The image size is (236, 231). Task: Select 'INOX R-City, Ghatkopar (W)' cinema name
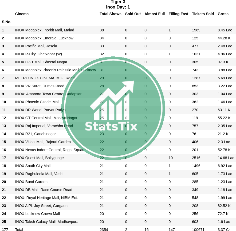coord(38,54)
